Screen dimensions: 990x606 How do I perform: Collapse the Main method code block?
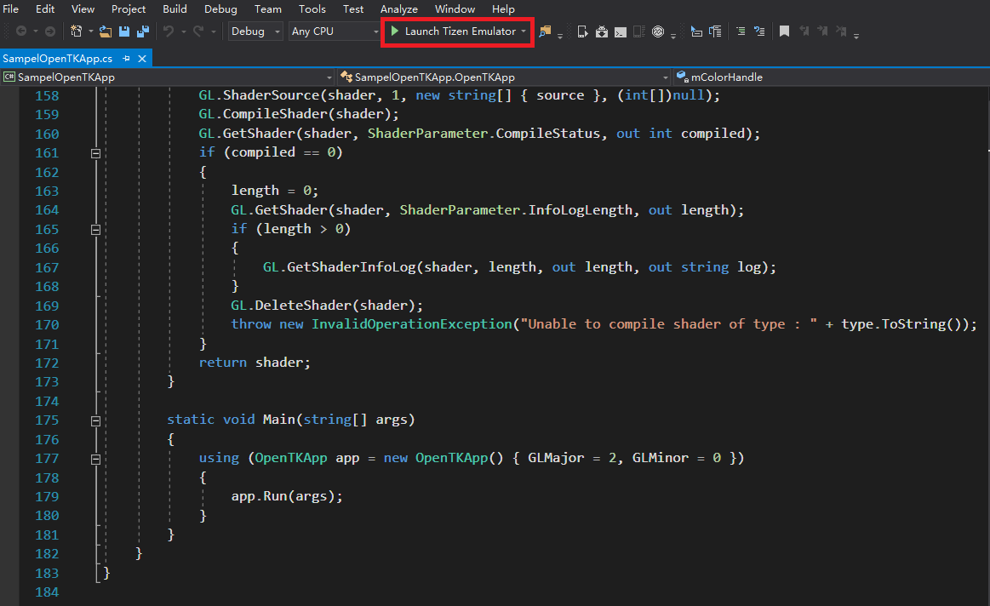[x=95, y=420]
